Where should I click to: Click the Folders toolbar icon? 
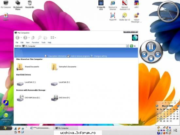45,38
